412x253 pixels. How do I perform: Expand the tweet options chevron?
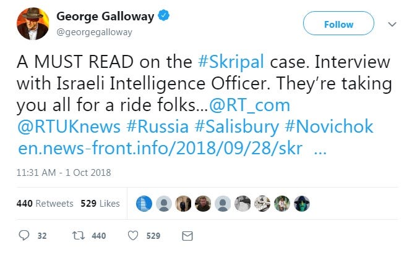[392, 25]
